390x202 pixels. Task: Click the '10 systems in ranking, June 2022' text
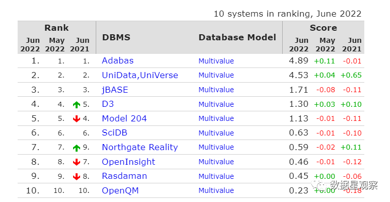288,14
